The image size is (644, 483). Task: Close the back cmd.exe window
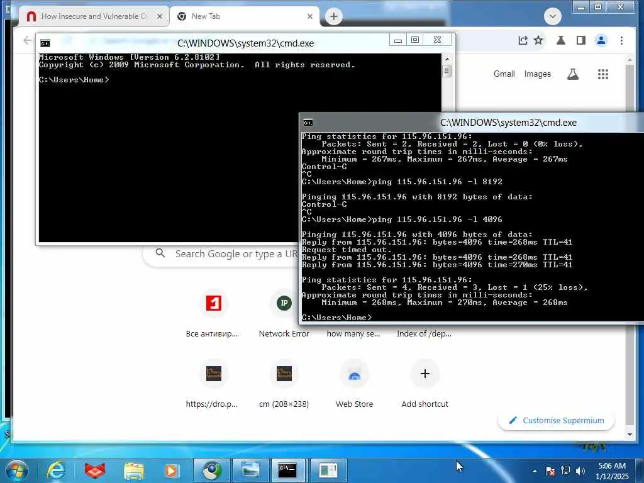[438, 40]
